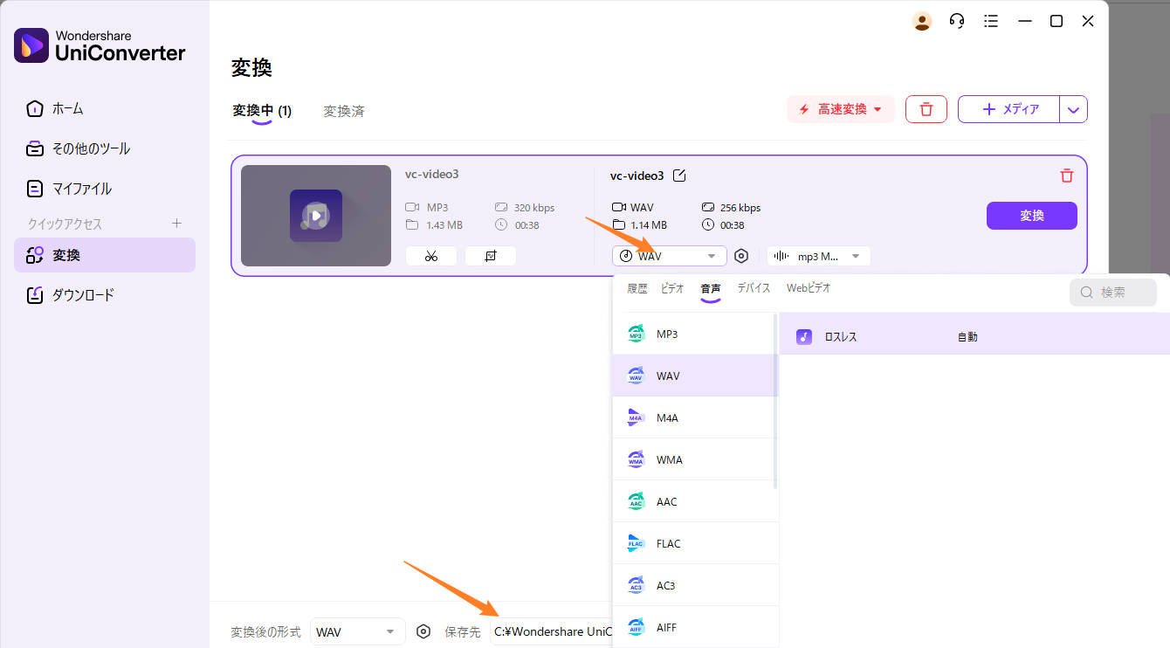The width and height of the screenshot is (1170, 648).
Task: Open settings gear next to WAV format
Action: tap(741, 256)
